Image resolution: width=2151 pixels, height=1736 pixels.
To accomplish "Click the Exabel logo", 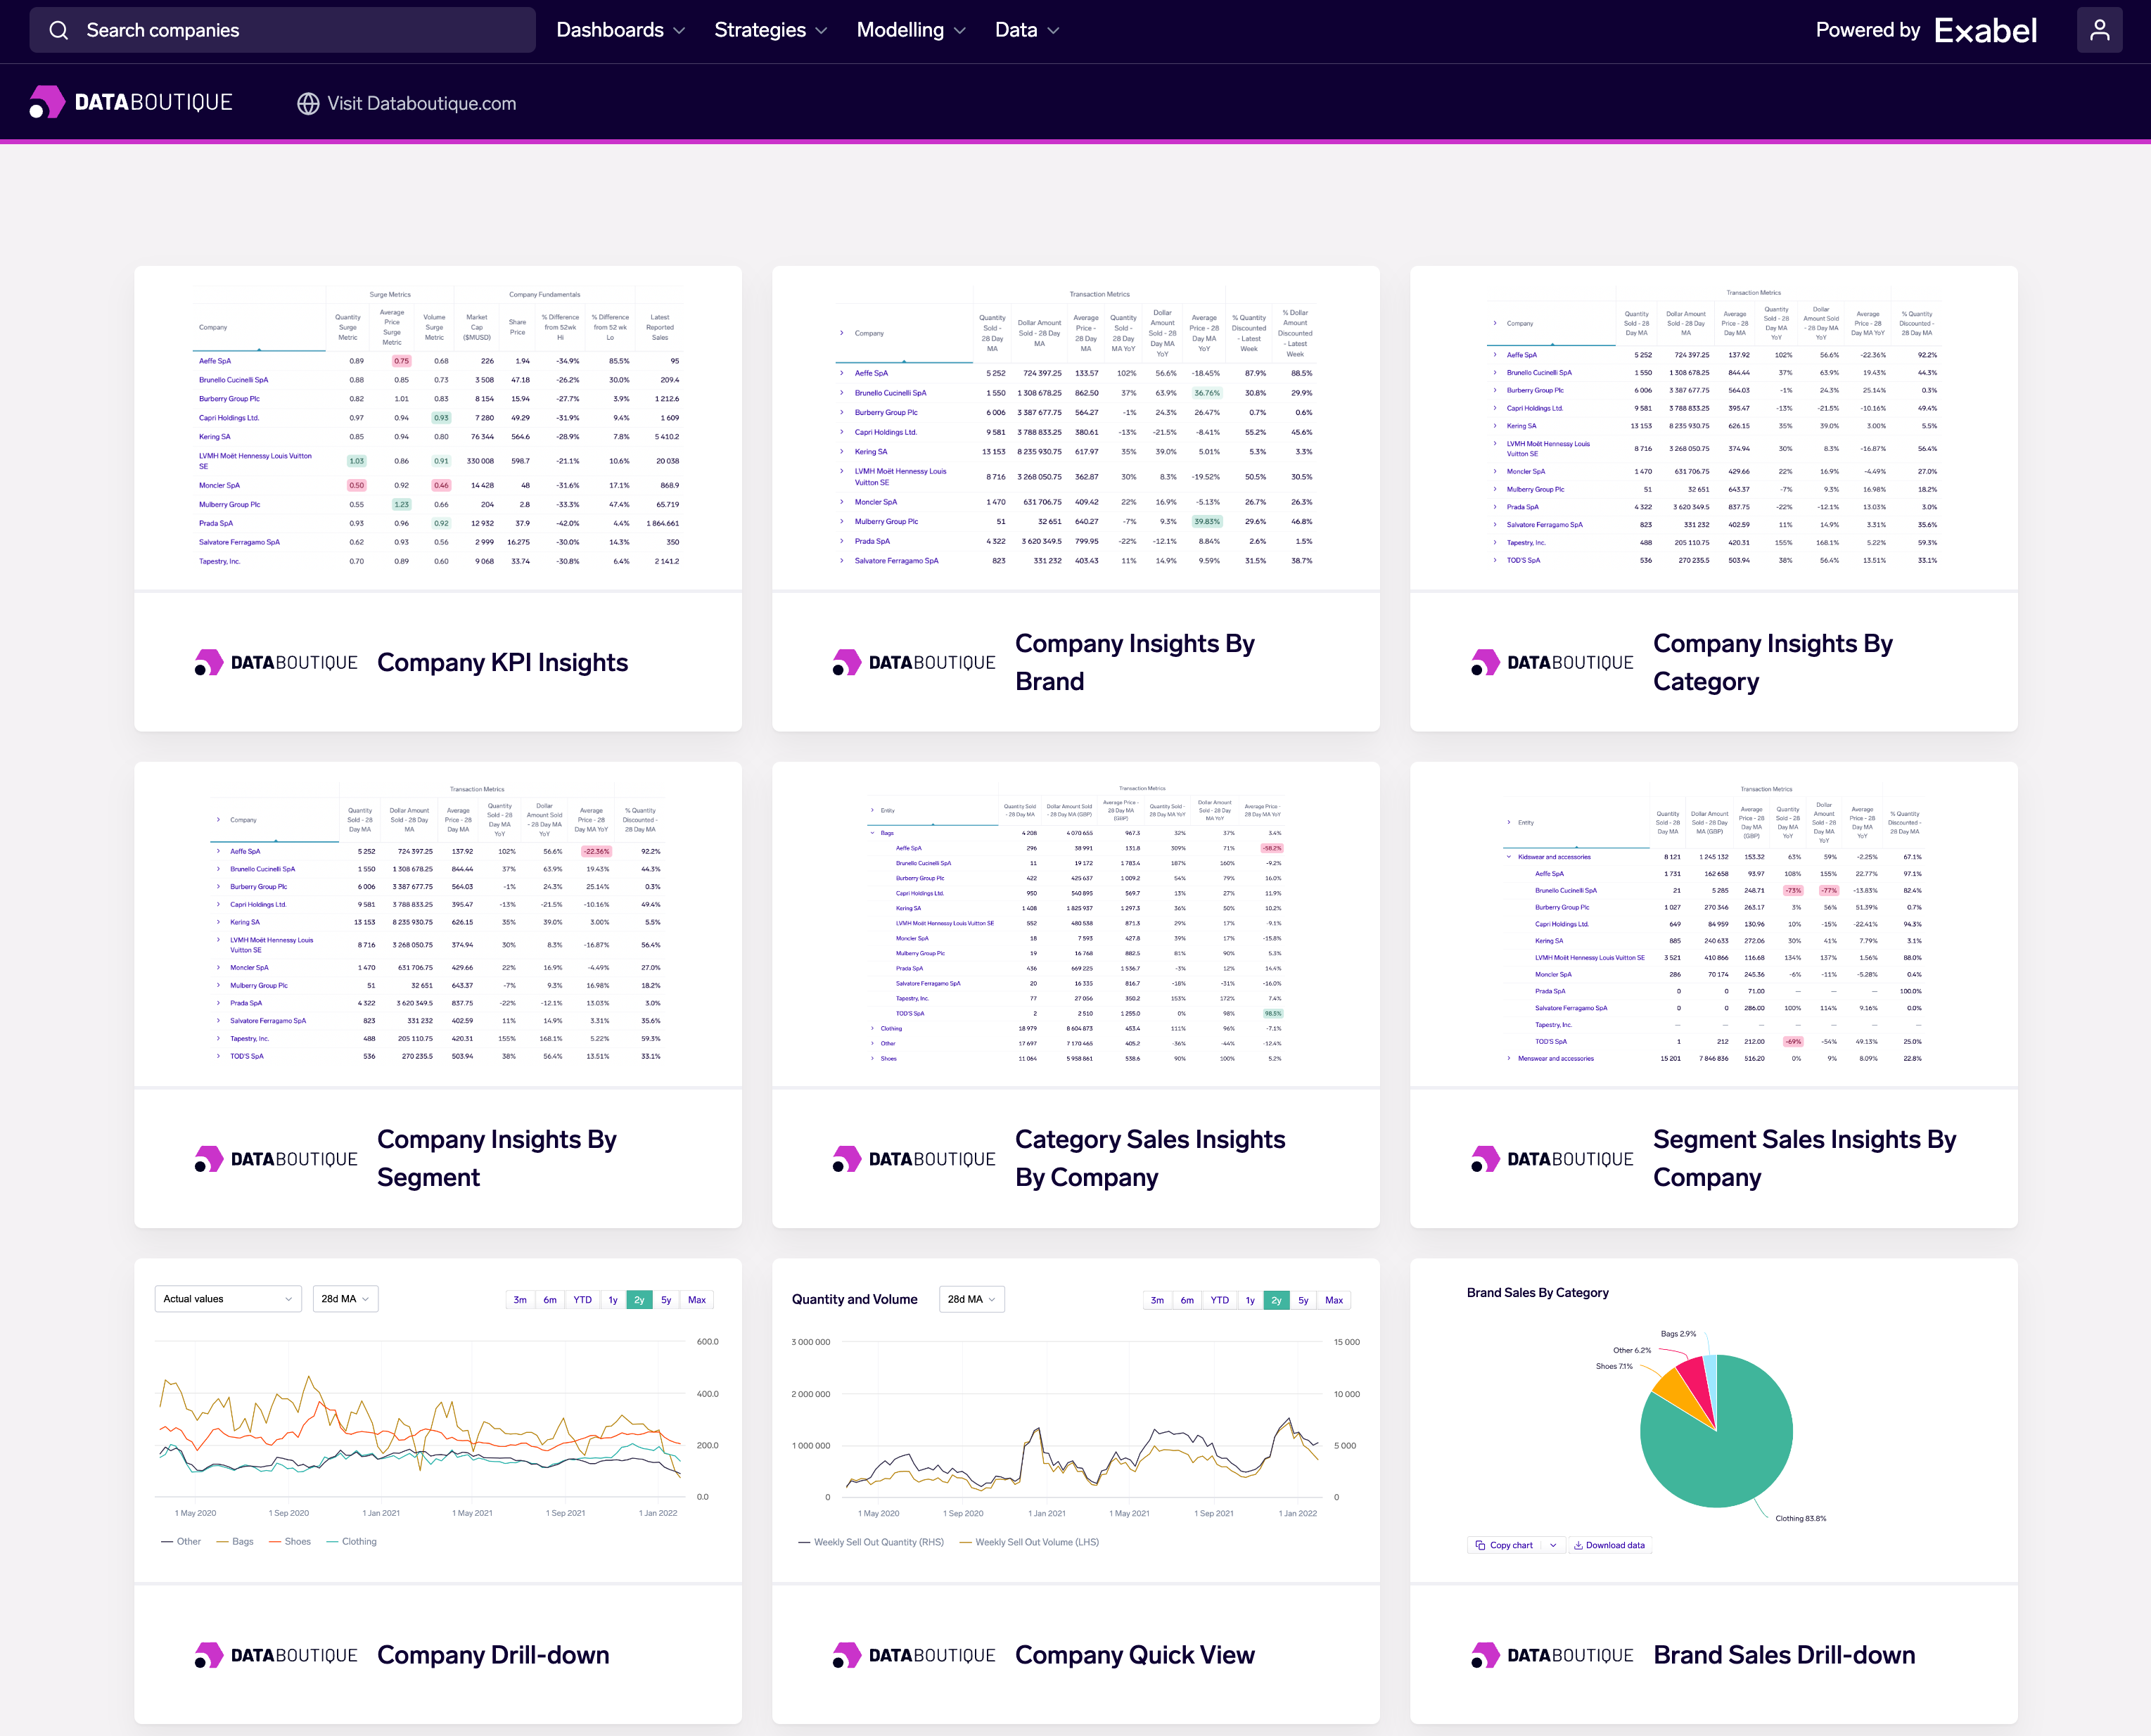I will (x=1985, y=30).
